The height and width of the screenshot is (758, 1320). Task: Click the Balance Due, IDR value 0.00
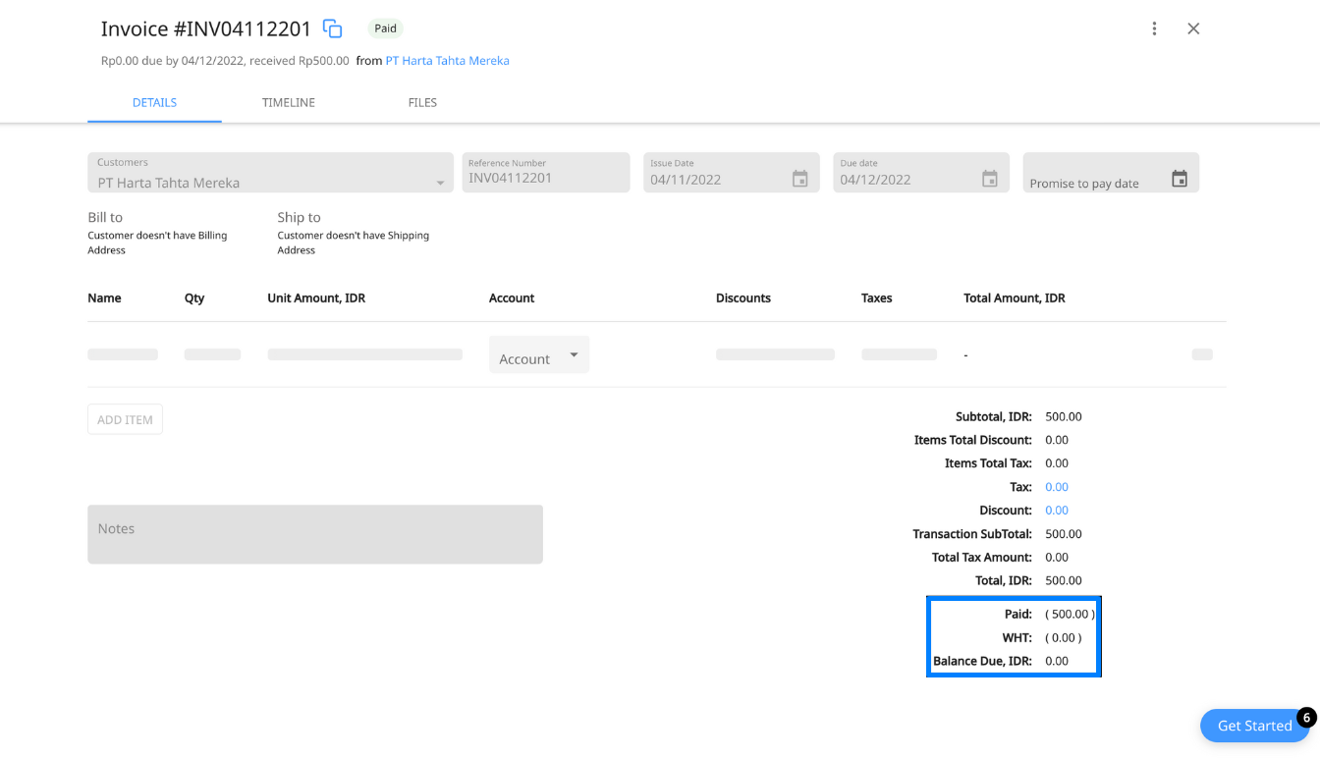pyautogui.click(x=1057, y=661)
